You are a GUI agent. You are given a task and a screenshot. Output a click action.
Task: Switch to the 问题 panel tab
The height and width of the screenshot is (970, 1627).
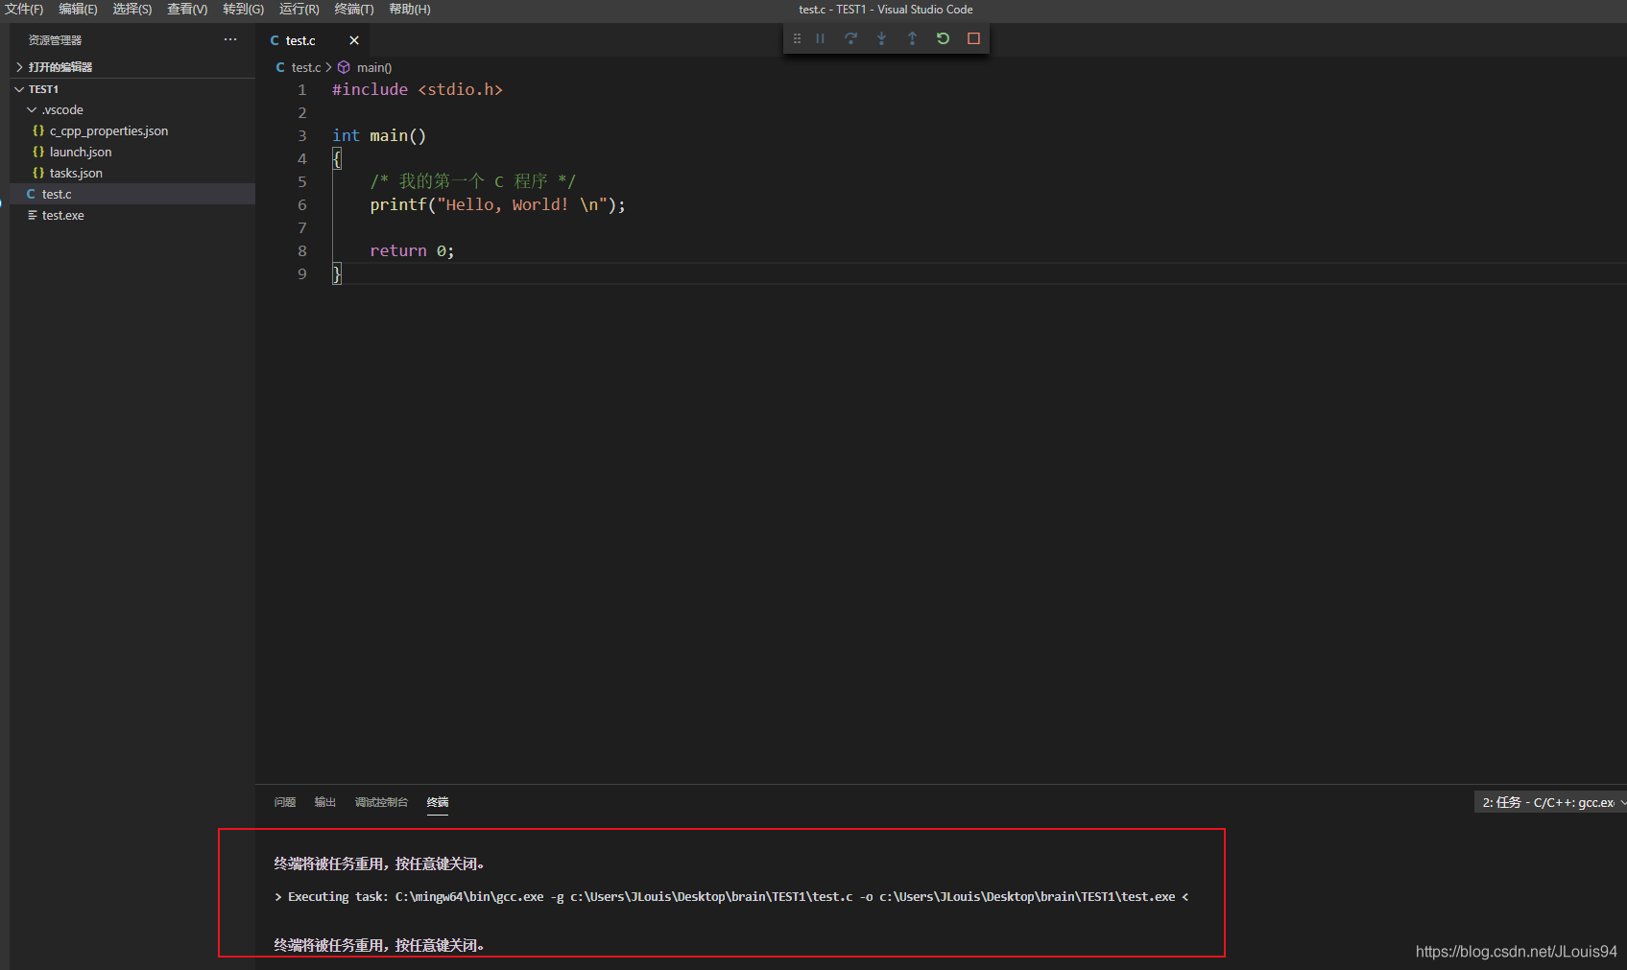pyautogui.click(x=285, y=802)
